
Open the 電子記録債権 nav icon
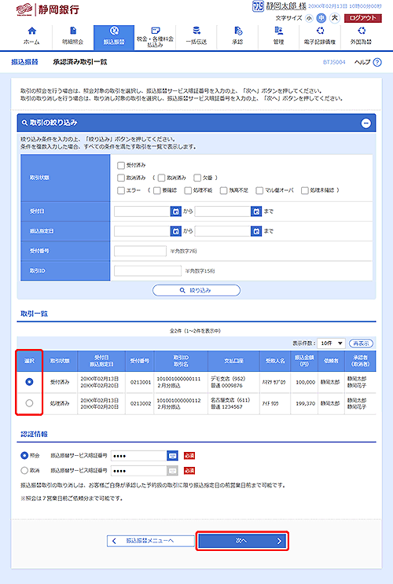[320, 31]
